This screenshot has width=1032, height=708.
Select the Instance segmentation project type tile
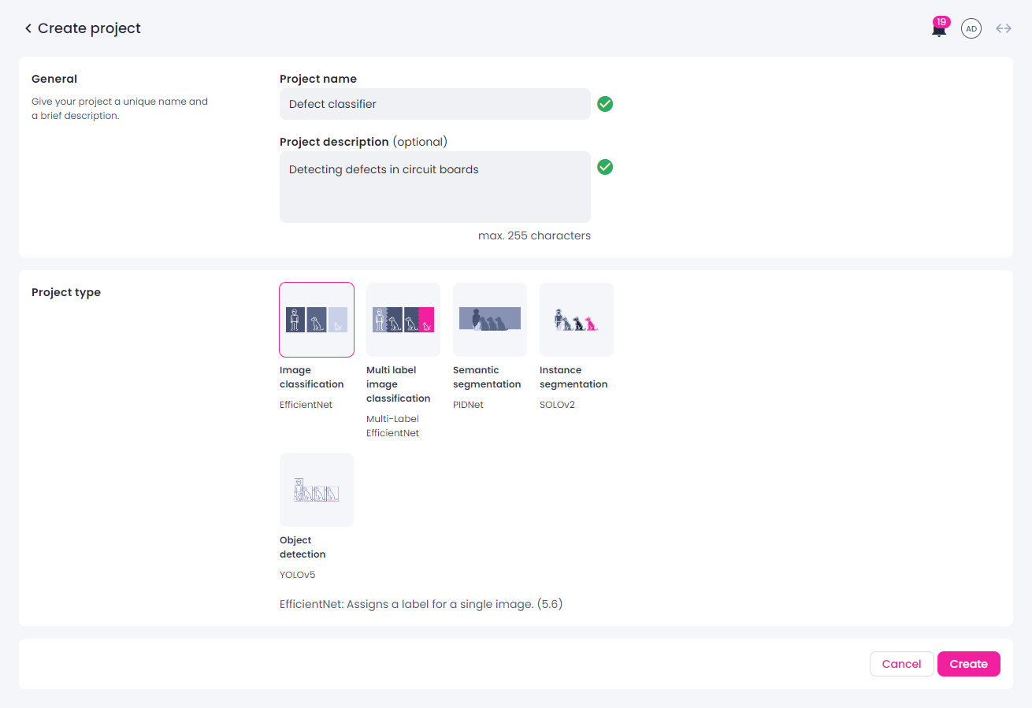[x=577, y=320]
